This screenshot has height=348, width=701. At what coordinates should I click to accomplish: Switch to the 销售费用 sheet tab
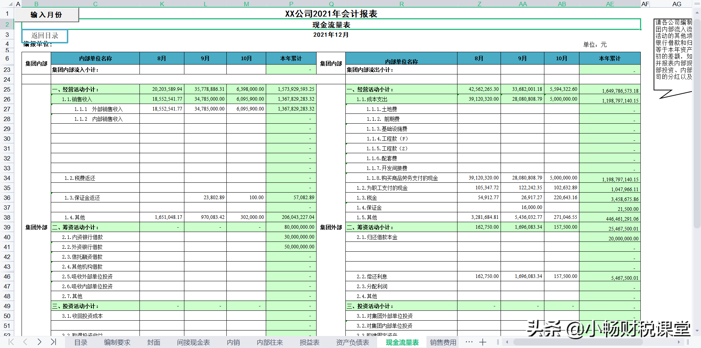click(442, 342)
